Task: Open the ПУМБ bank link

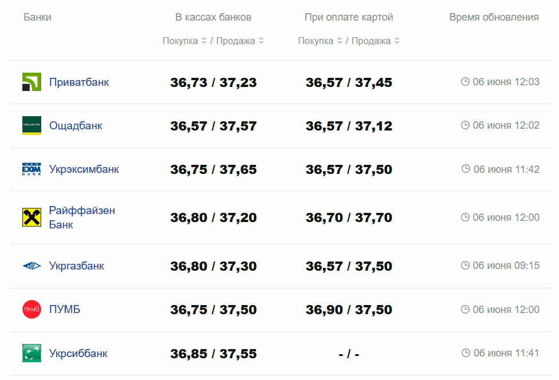Action: coord(65,310)
